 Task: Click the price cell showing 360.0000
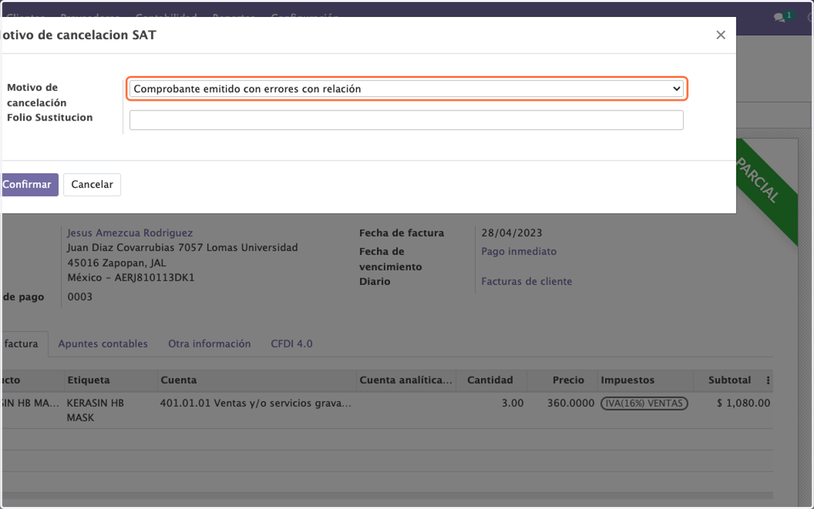(x=571, y=403)
